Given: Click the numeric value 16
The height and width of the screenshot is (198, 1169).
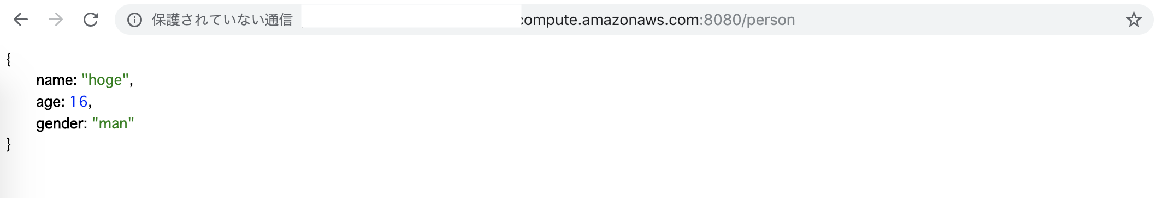Looking at the screenshot, I should pos(79,102).
